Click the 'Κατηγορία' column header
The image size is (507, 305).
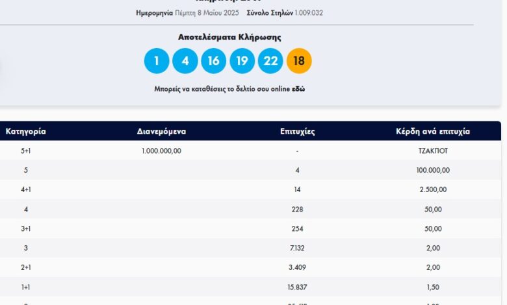tap(26, 131)
